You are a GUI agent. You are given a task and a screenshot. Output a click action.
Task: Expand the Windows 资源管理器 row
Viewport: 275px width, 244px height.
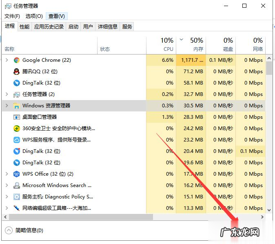(7, 106)
